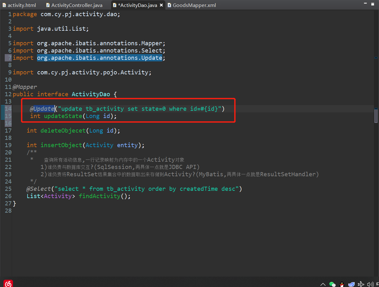Open the volume speaker control
379x287 pixels.
[370, 284]
